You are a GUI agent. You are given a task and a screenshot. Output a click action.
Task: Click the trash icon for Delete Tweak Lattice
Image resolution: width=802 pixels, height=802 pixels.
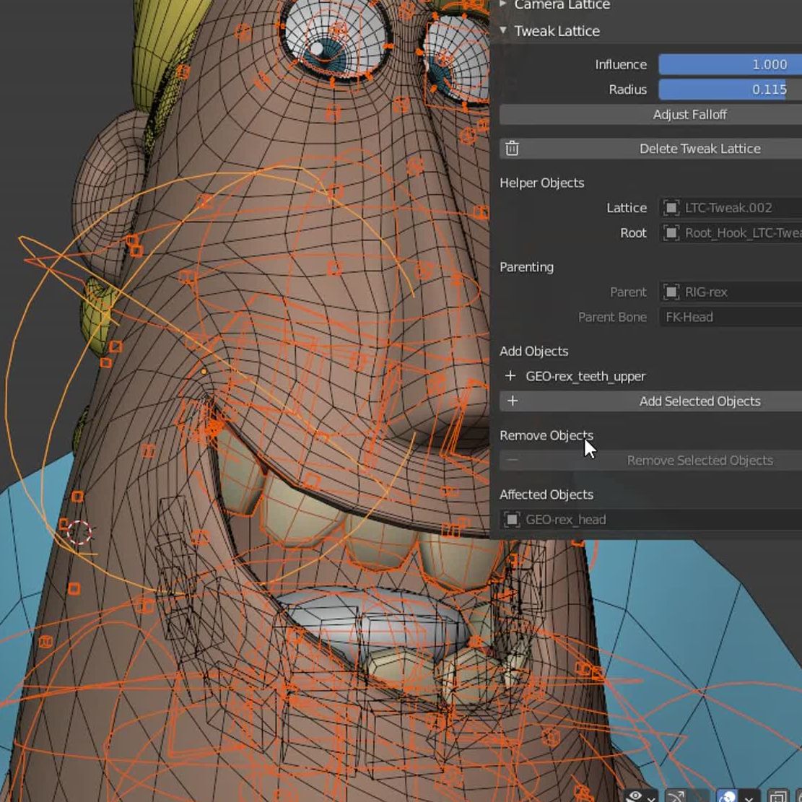click(512, 149)
